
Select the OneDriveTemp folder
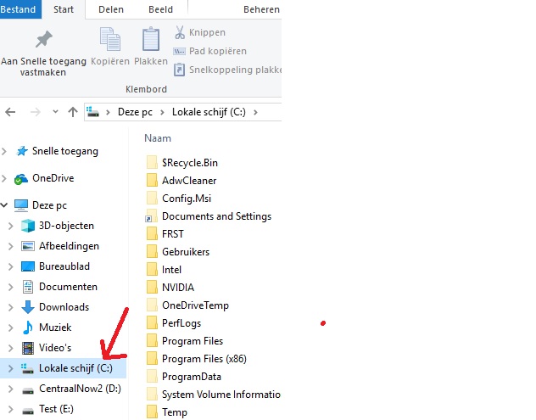(187, 305)
